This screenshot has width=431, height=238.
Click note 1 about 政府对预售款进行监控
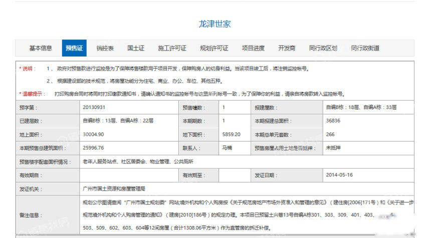[178, 68]
